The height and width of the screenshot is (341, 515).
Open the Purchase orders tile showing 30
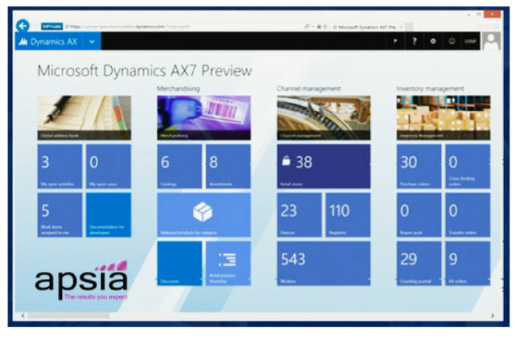(x=419, y=166)
